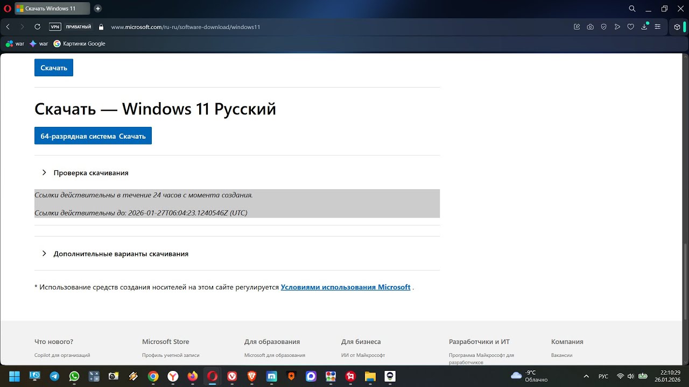689x387 pixels.
Task: Click the 24 часов validity note
Action: (x=144, y=195)
